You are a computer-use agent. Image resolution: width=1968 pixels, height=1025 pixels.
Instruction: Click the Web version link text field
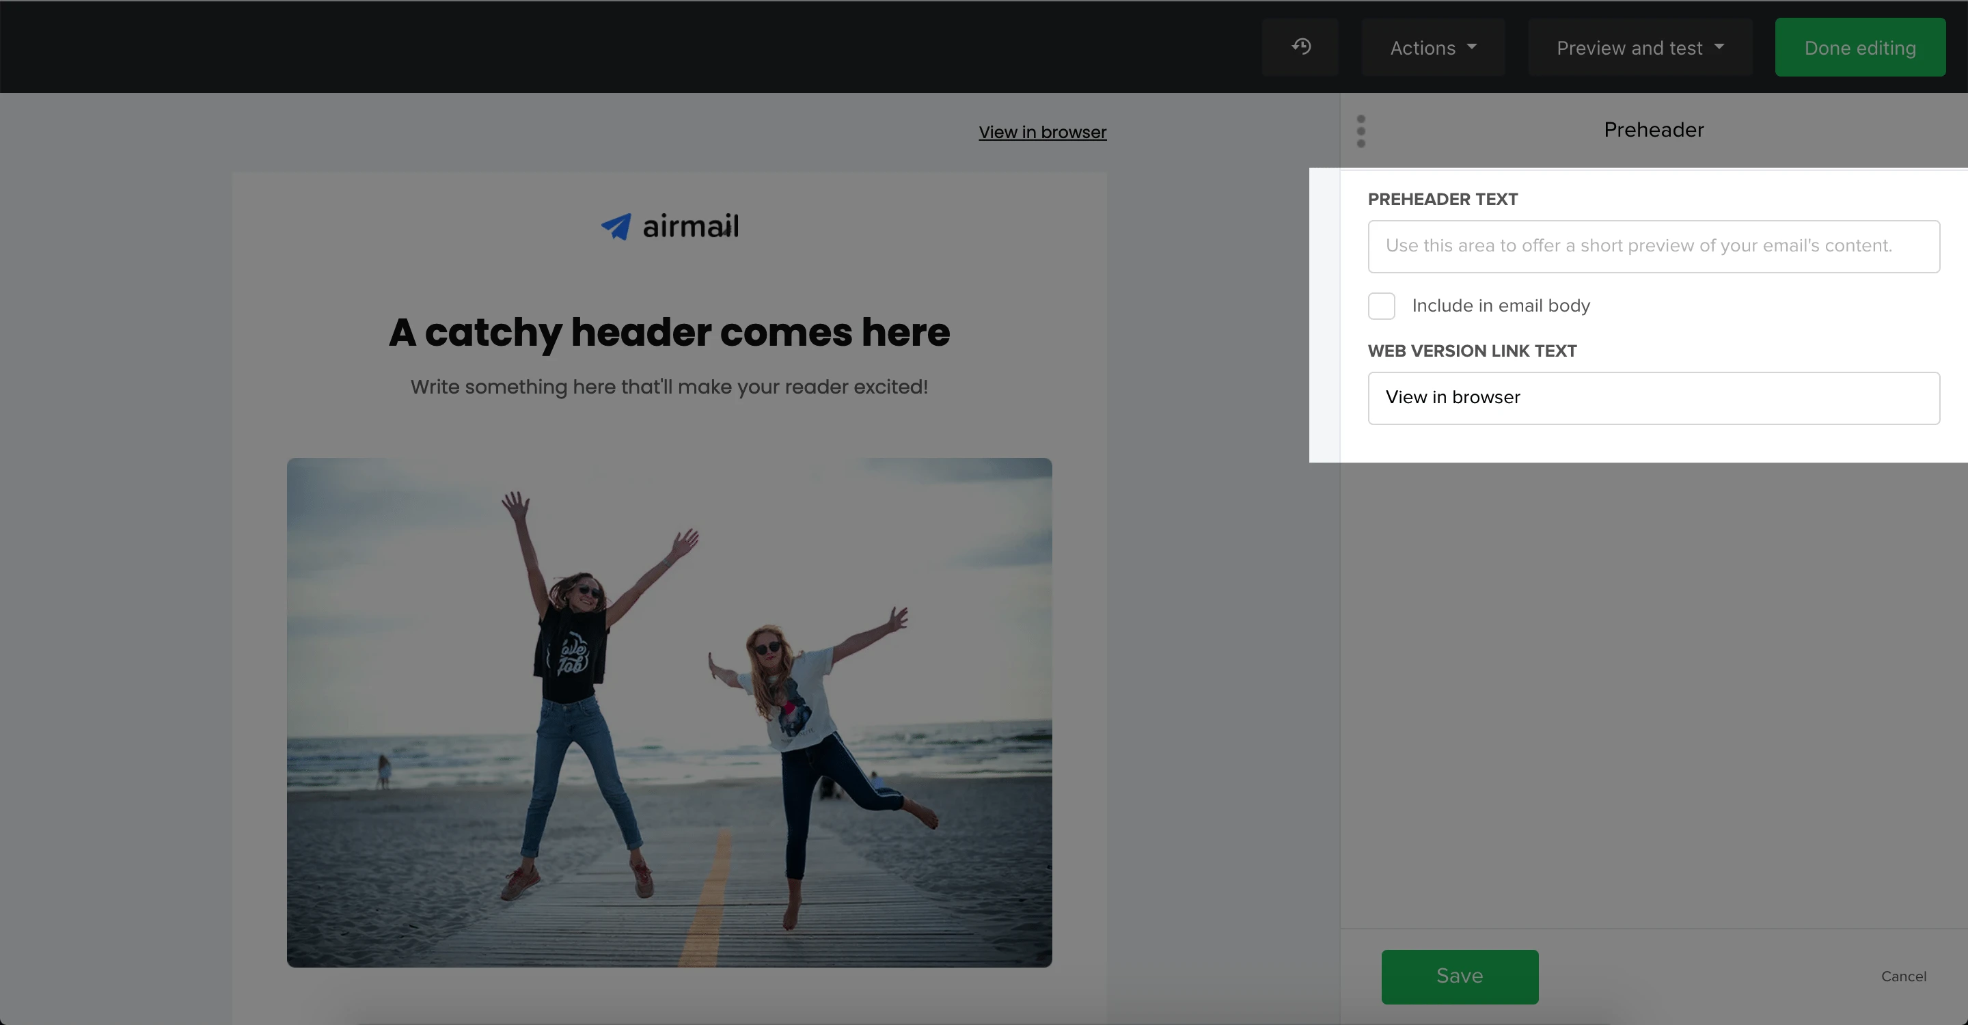(x=1653, y=398)
